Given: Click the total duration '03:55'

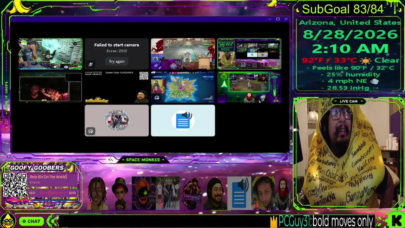Looking at the screenshot, I should [x=72, y=193].
